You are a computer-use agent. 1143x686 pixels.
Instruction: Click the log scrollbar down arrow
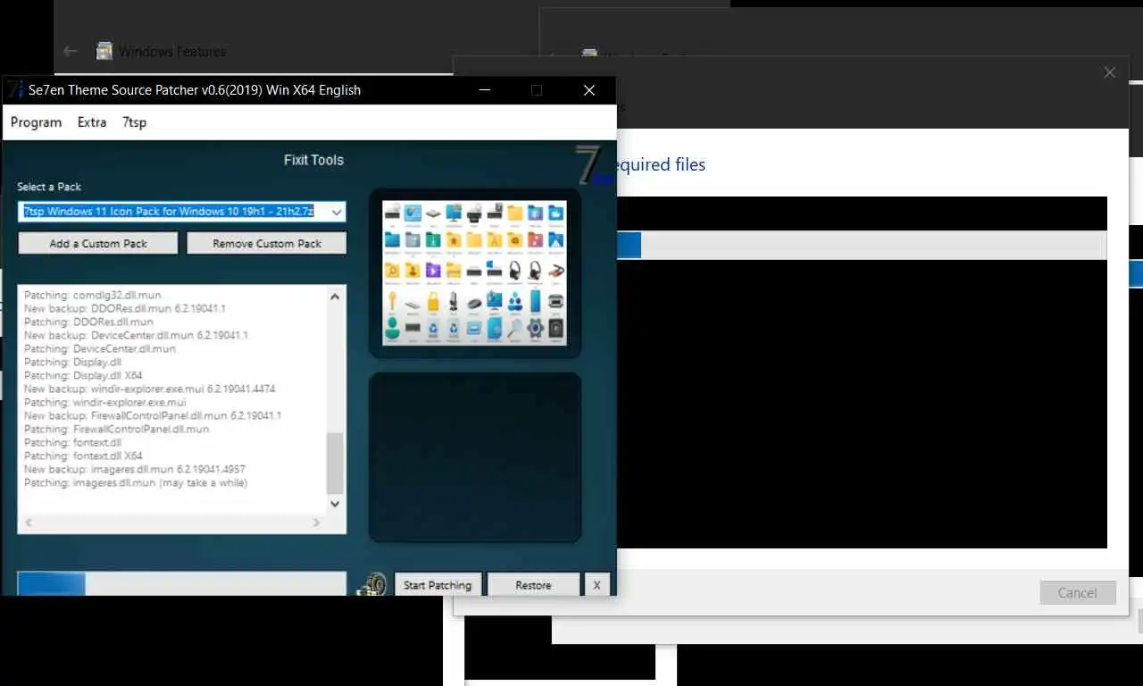pos(335,504)
